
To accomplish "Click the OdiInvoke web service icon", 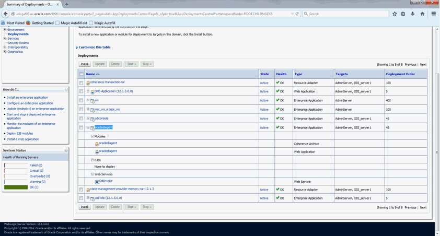I will [x=97, y=182].
